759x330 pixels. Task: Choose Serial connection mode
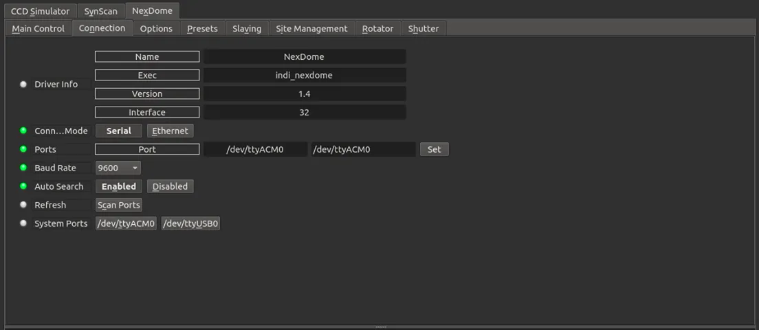tap(119, 131)
